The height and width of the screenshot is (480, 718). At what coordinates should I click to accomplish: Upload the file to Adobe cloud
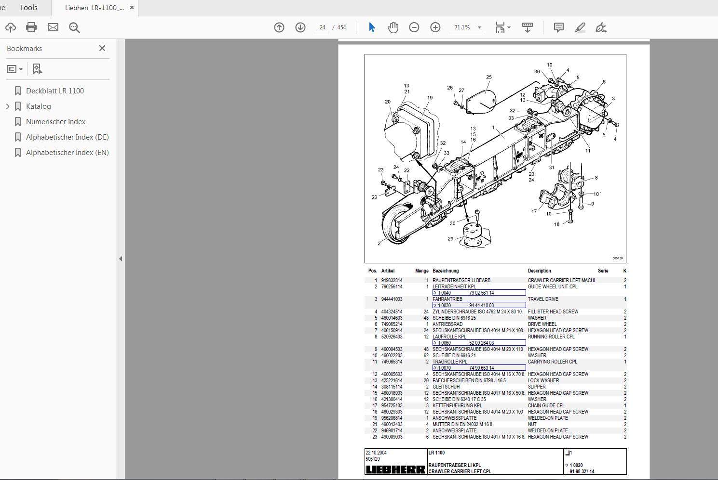click(x=11, y=27)
